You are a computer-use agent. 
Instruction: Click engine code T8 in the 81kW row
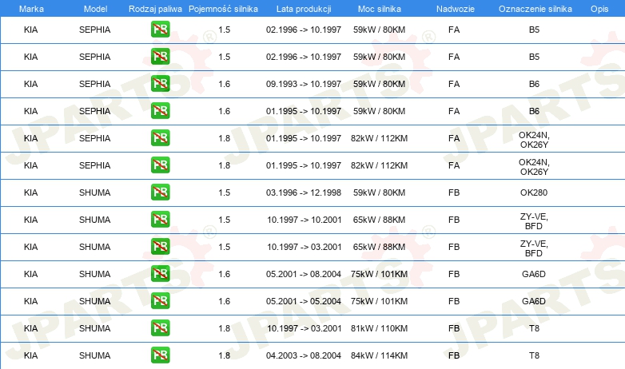pos(534,328)
